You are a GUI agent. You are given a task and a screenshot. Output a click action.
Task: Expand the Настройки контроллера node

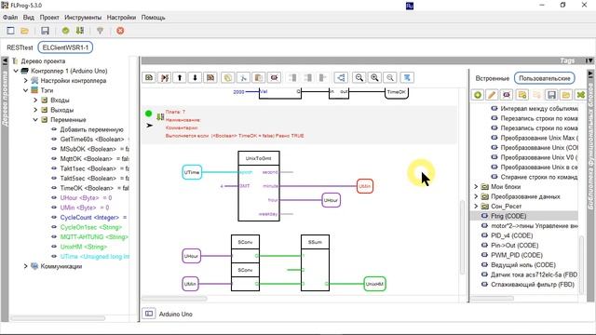click(x=26, y=81)
